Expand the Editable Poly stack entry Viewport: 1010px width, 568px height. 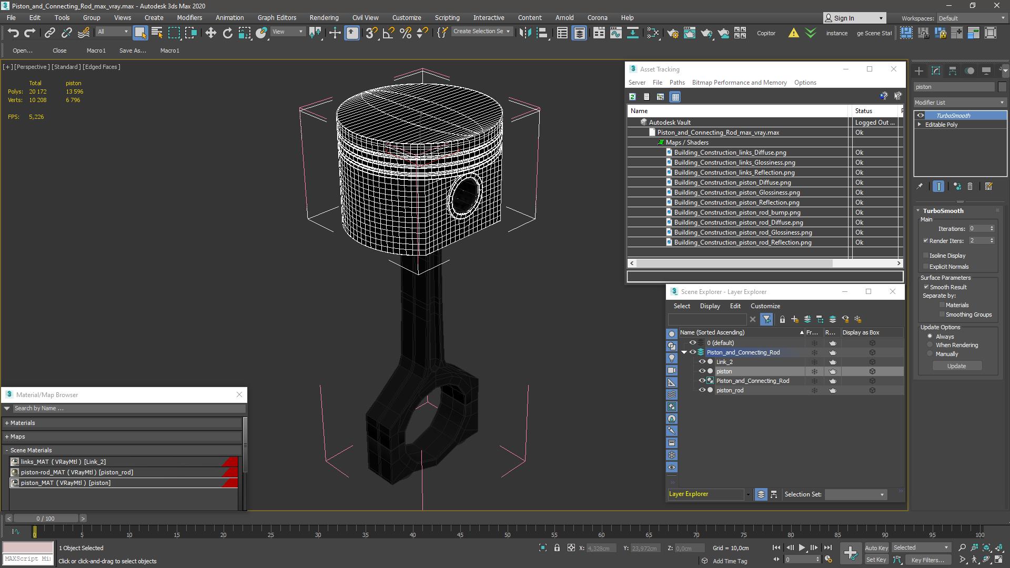pyautogui.click(x=920, y=125)
